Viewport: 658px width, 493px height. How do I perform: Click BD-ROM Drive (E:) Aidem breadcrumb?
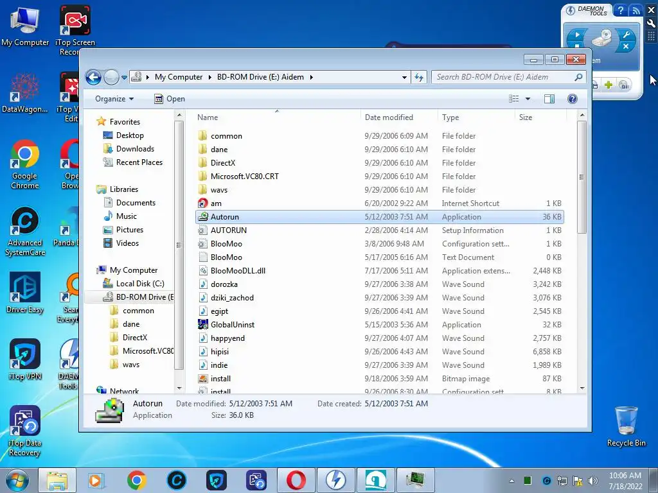[260, 77]
